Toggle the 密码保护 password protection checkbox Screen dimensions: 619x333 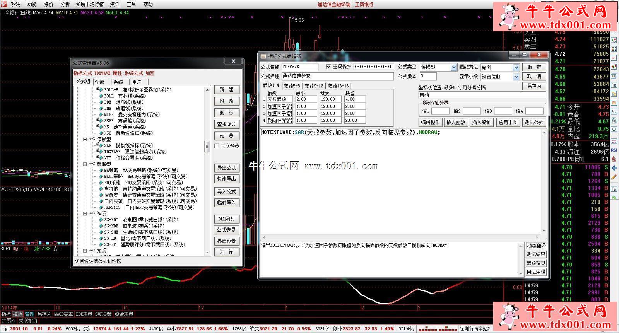coord(328,67)
